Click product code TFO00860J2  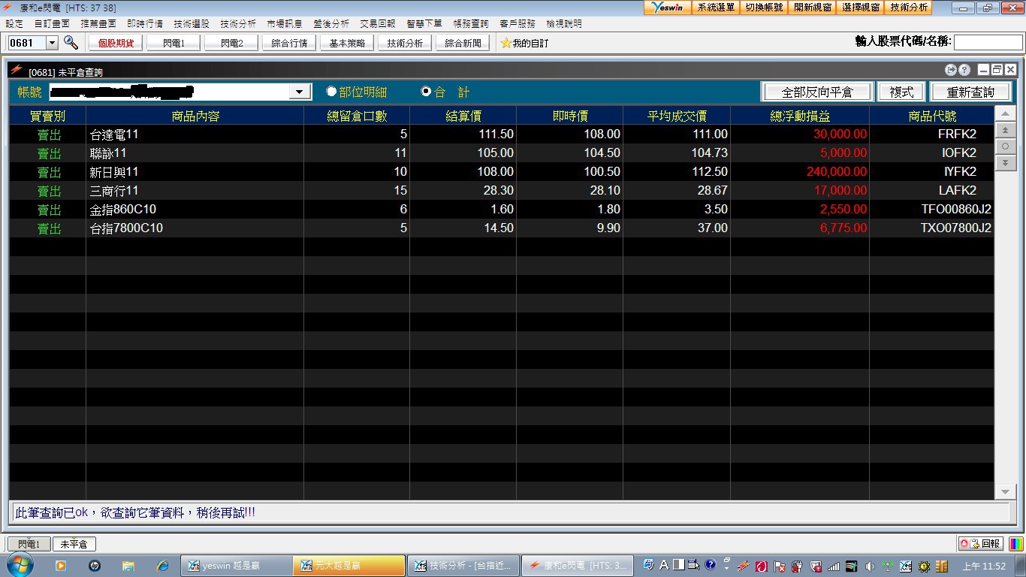955,209
